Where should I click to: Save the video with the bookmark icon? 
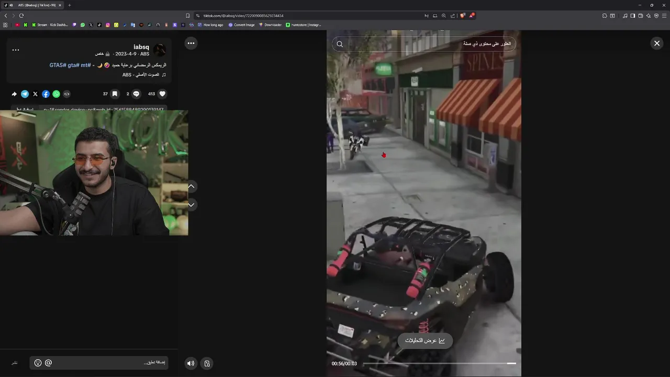(x=115, y=94)
